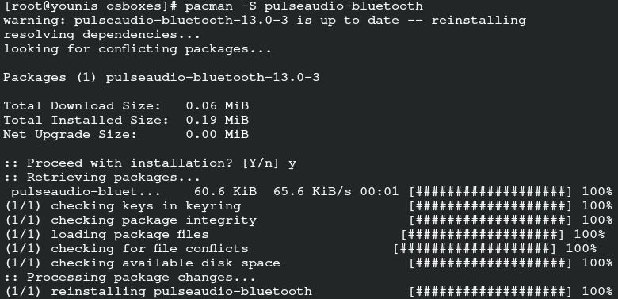
Task: Click the loading package files progress bar
Action: click(483, 234)
